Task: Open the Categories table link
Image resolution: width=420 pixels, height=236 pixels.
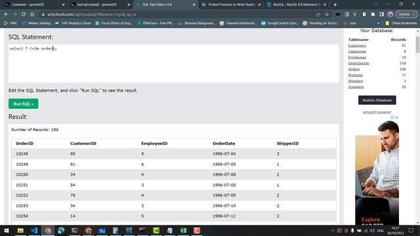Action: 357,52
